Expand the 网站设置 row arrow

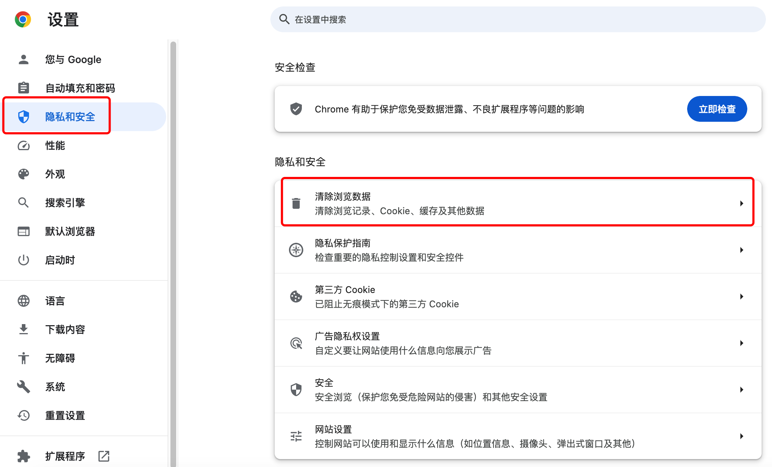(x=742, y=436)
